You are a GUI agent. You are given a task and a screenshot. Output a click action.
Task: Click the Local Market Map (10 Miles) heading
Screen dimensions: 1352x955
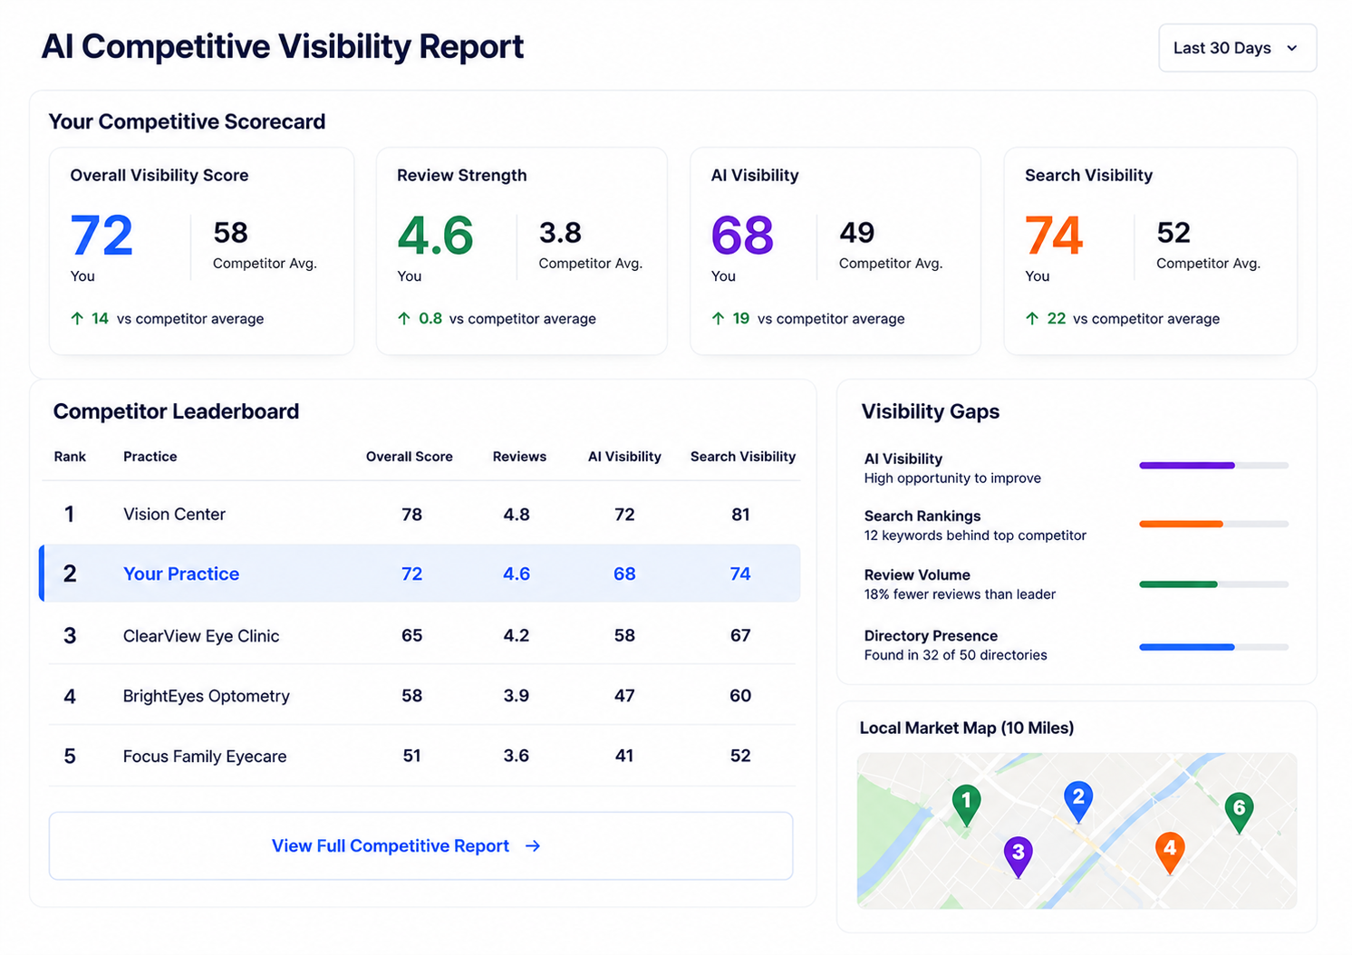coord(967,728)
